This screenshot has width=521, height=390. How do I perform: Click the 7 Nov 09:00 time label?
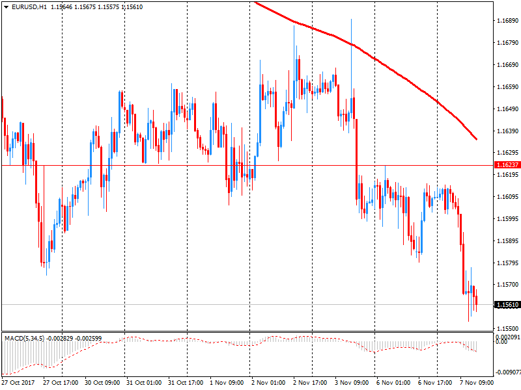coord(477,382)
